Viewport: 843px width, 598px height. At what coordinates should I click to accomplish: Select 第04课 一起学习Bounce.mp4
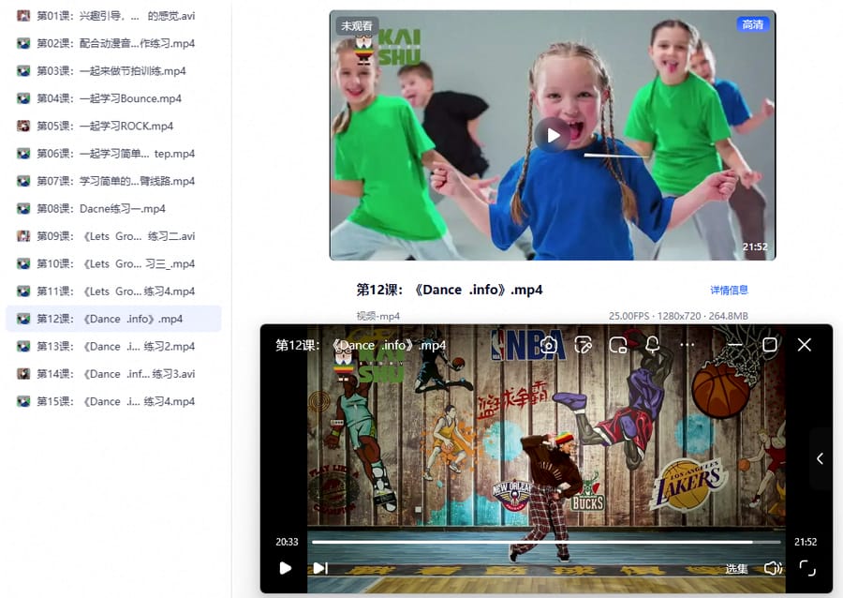pos(113,98)
